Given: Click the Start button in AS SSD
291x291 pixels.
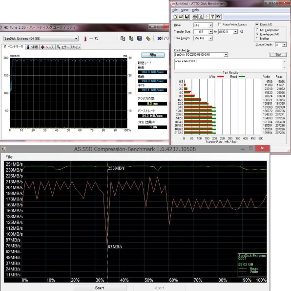Looking at the screenshot, I should coord(100,288).
